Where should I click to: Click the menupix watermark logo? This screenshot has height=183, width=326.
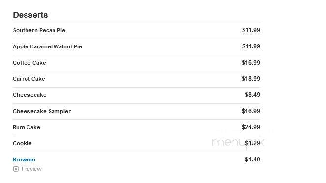coord(238,143)
